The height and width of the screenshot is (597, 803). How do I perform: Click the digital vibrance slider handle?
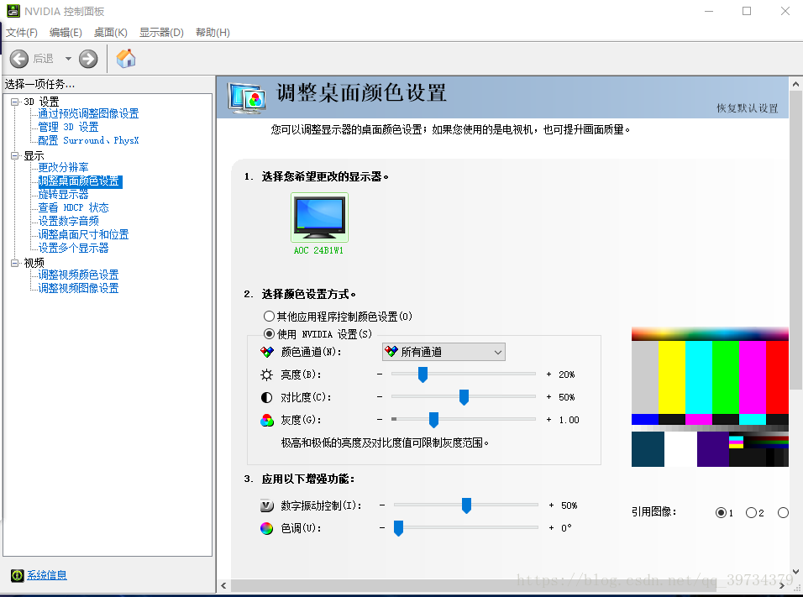pyautogui.click(x=466, y=505)
